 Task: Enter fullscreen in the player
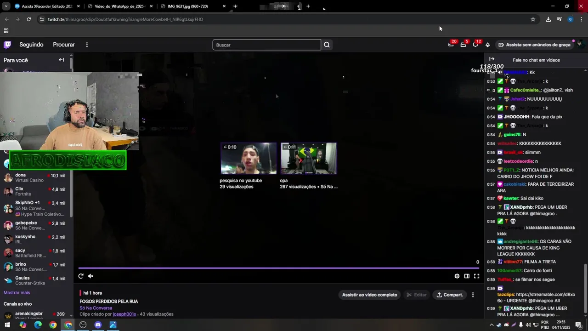476,276
